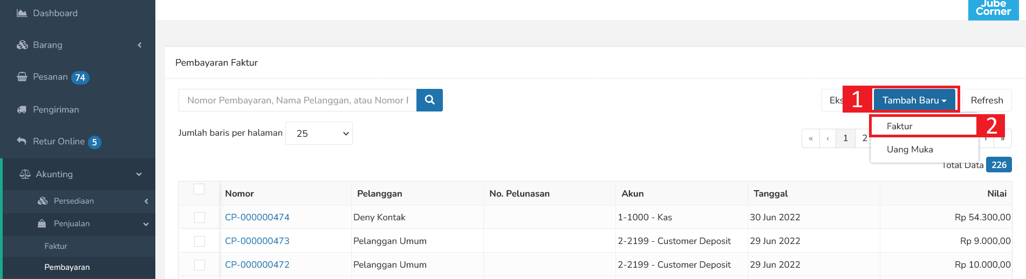Screen dimensions: 1026x279
Task: Click the Pengiriman truck icon
Action: click(22, 109)
